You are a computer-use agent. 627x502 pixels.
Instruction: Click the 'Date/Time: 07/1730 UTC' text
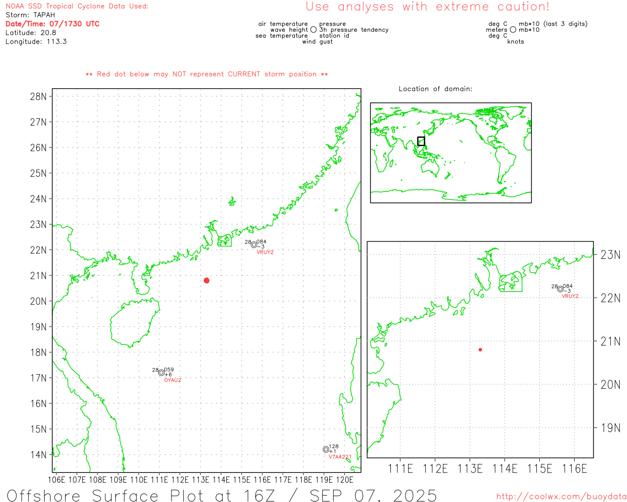[x=52, y=24]
